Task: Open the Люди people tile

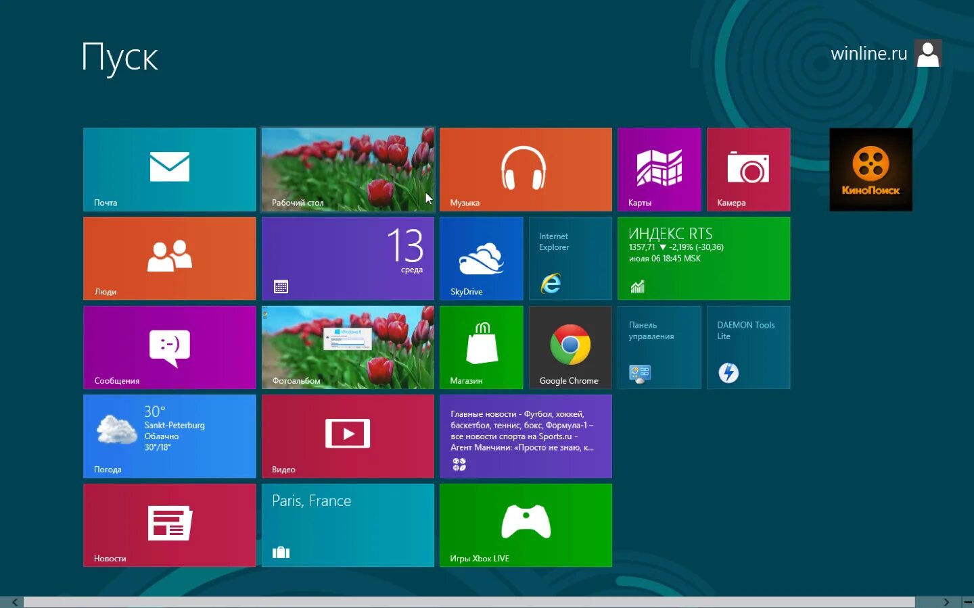Action: tap(170, 258)
